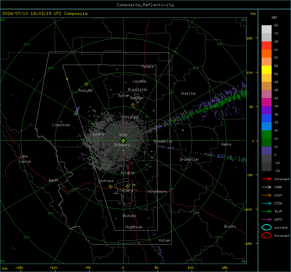
Task: Click the RockyMH label
Action: (85, 91)
